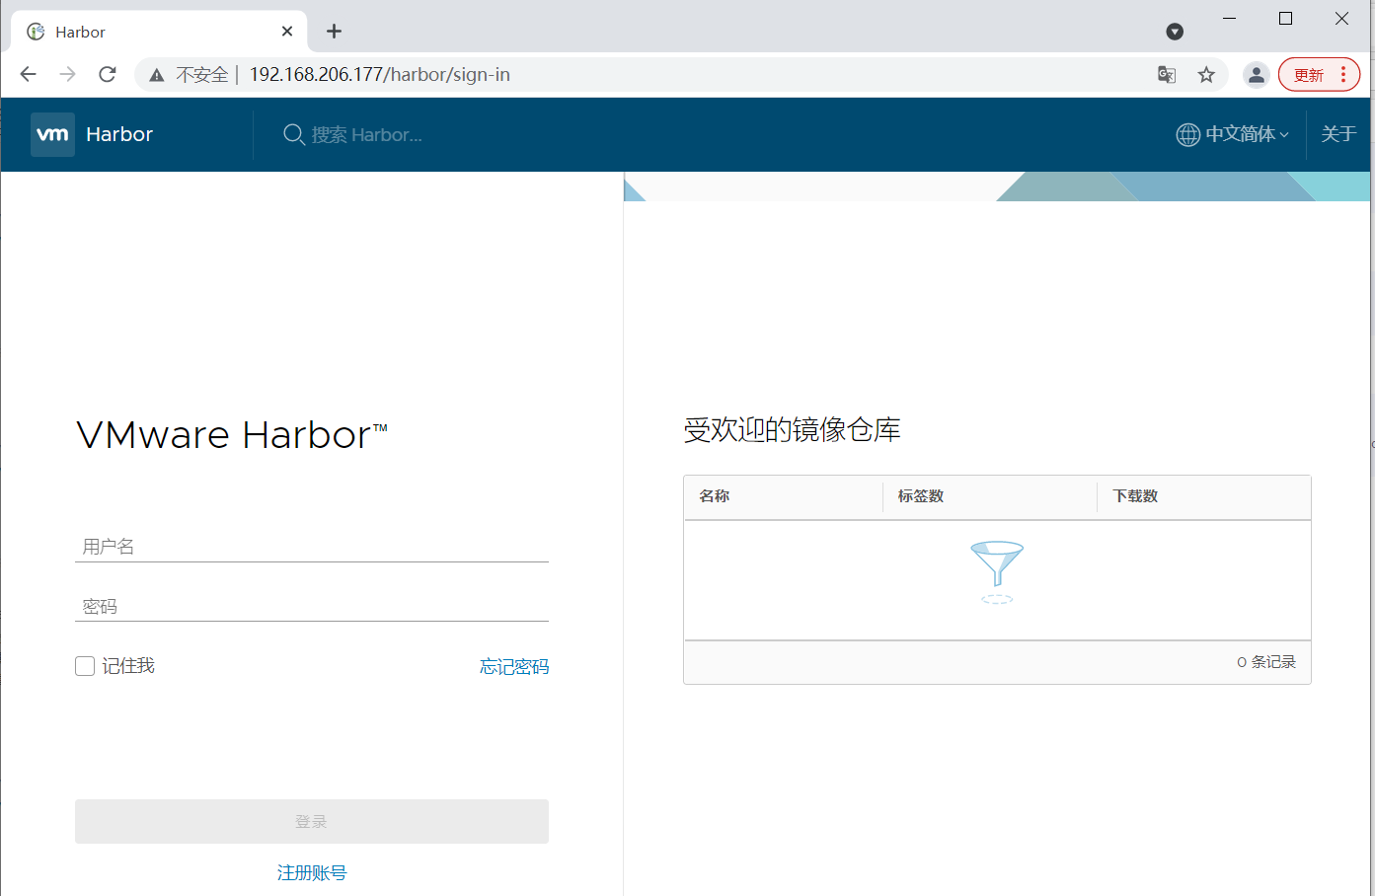This screenshot has height=896, width=1375.
Task: Click the 注册账号 sign-up link
Action: tap(312, 872)
